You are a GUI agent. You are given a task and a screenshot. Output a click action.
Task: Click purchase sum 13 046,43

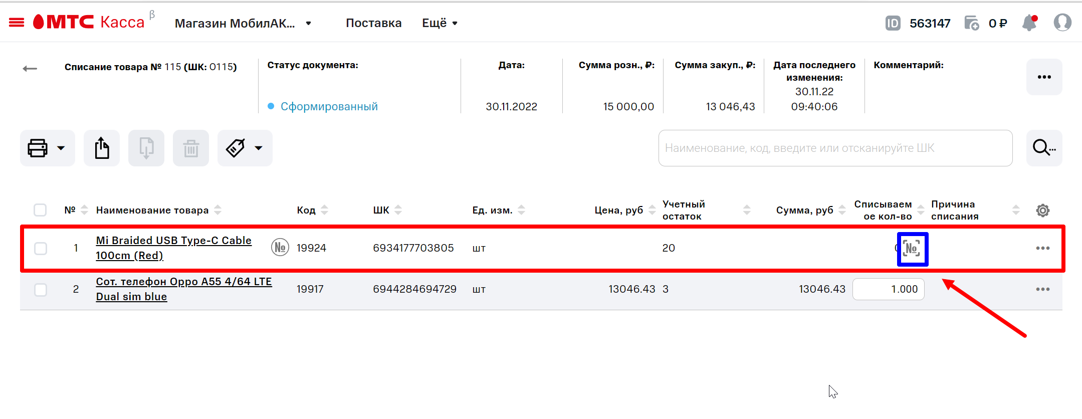click(730, 106)
